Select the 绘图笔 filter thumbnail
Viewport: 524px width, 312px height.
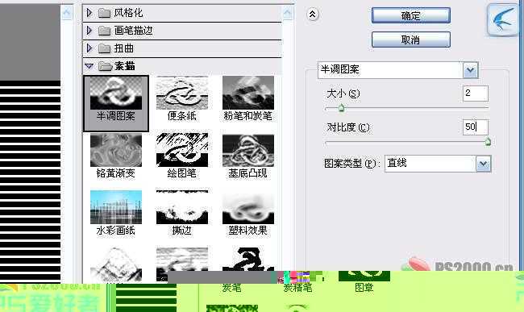point(182,150)
